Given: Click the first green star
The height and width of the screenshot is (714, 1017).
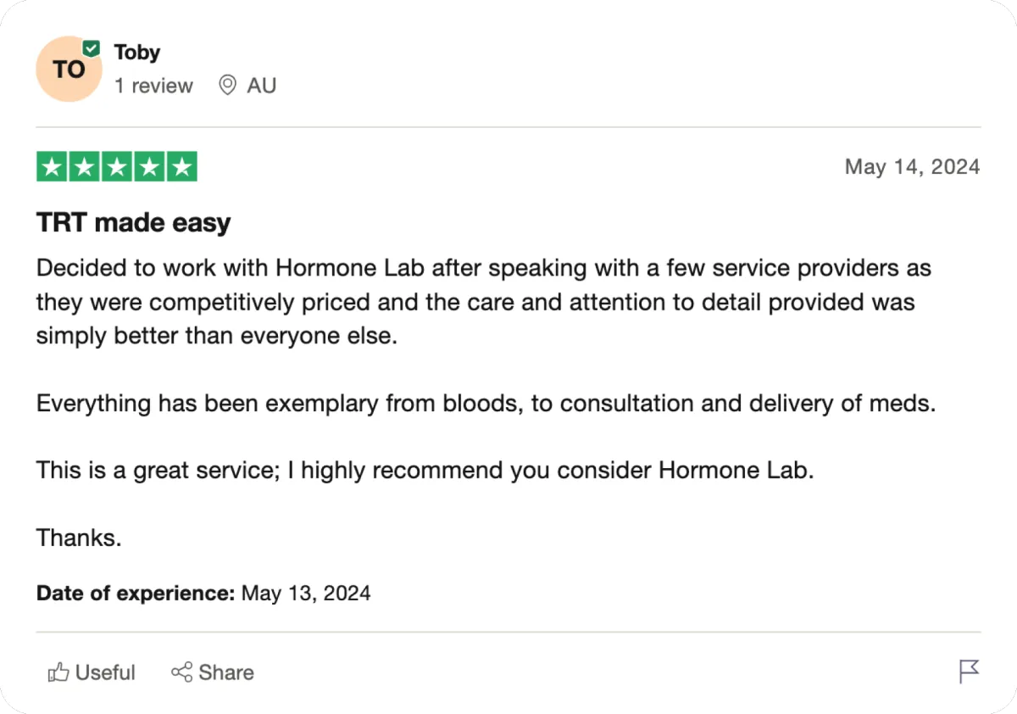Looking at the screenshot, I should 53,166.
